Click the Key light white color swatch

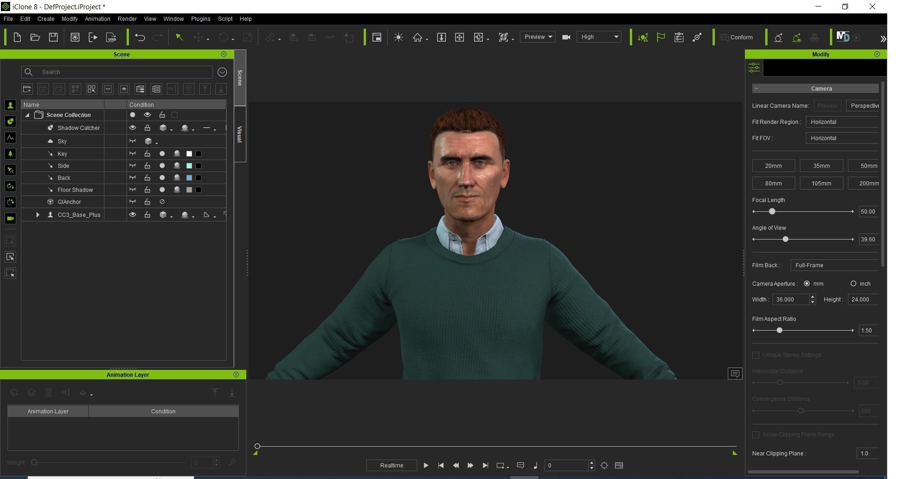189,154
